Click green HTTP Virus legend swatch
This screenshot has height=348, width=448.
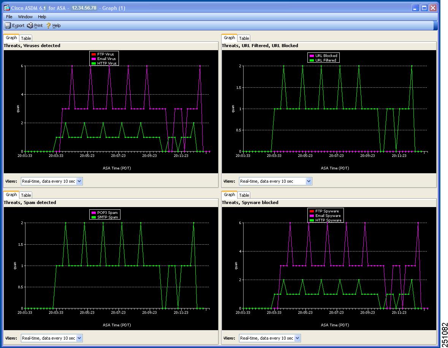click(x=93, y=63)
